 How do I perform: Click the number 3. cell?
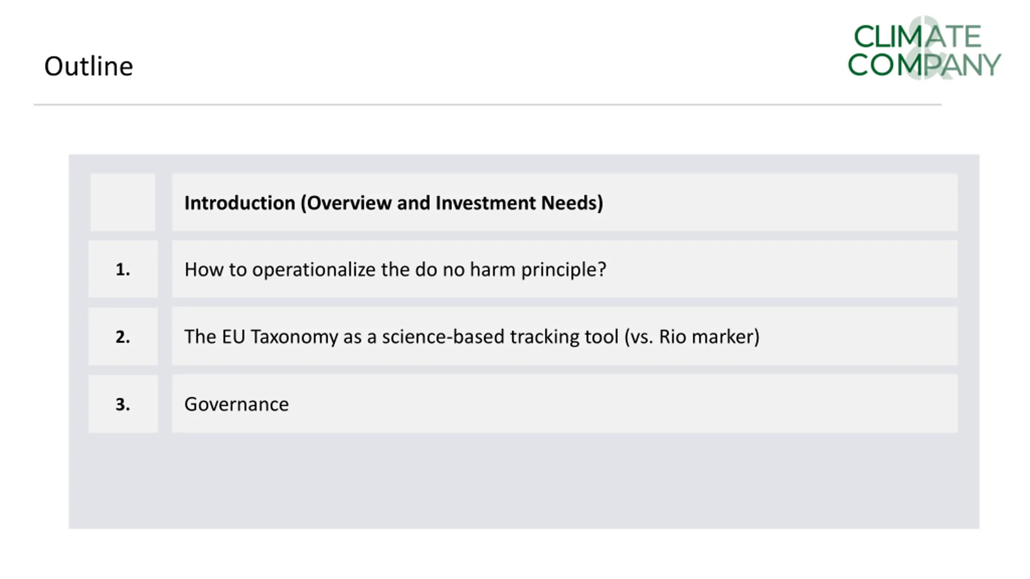(x=123, y=404)
